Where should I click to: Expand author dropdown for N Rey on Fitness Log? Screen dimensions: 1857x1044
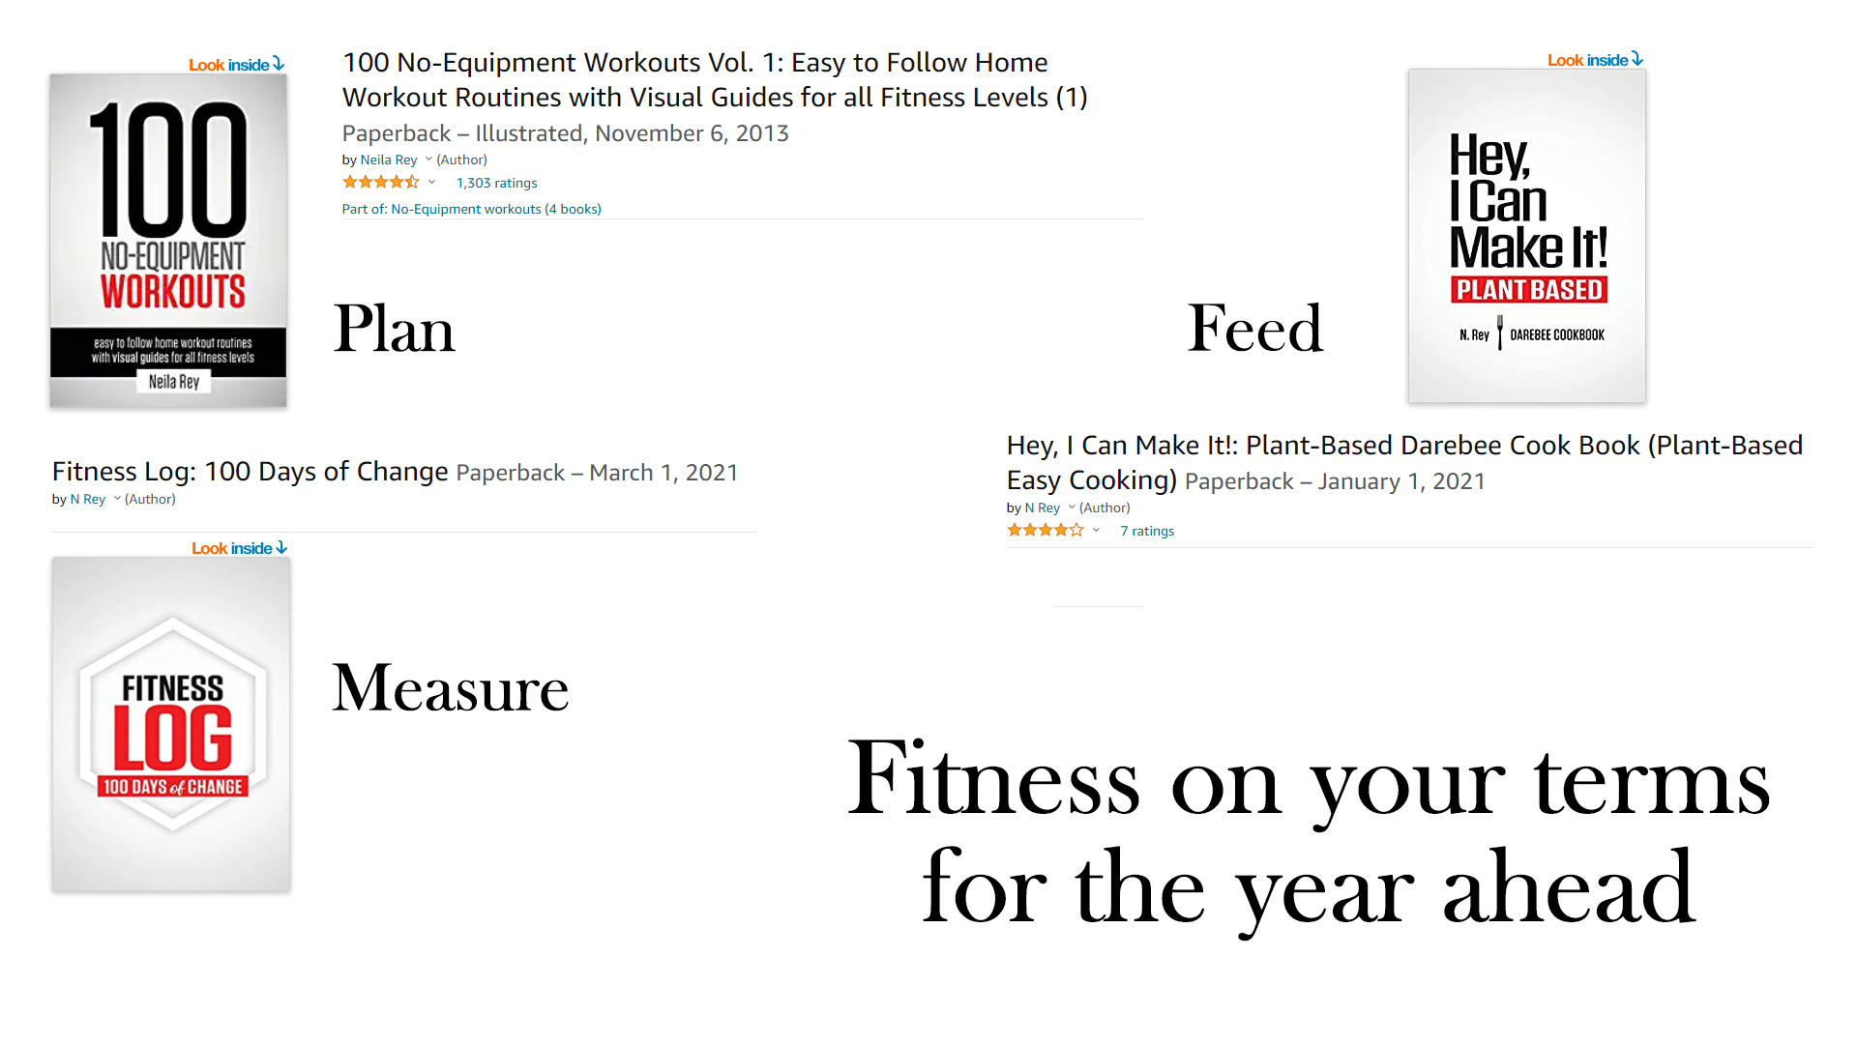[115, 499]
